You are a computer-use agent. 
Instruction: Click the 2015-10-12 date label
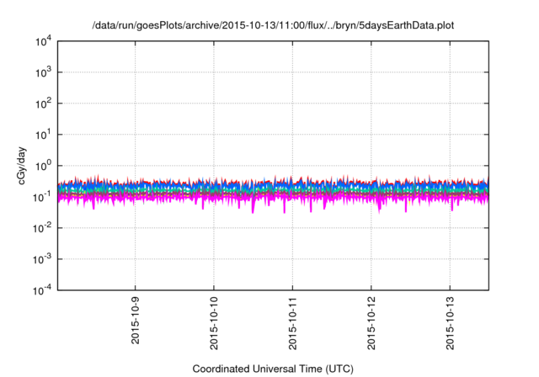click(371, 323)
